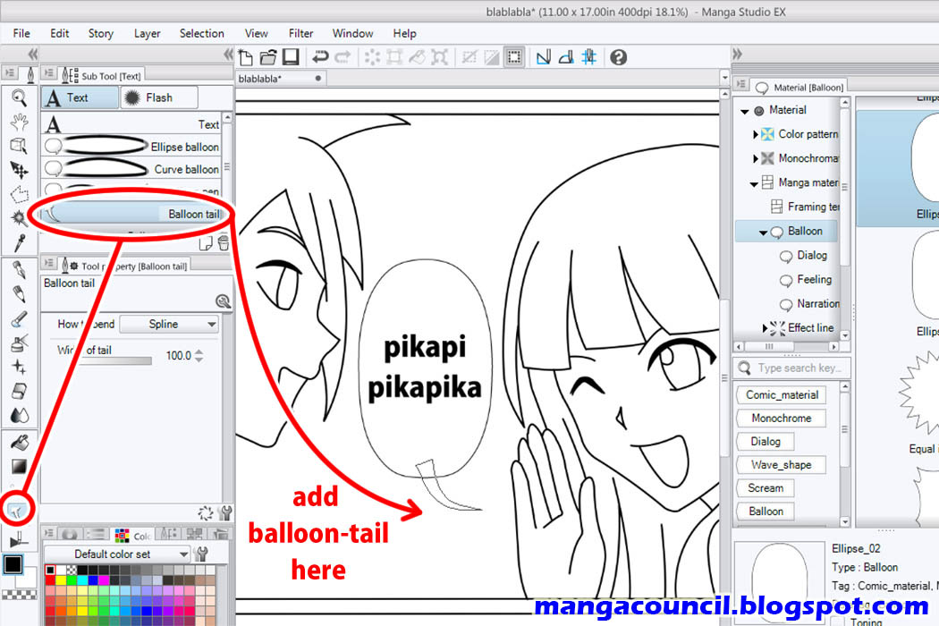Select the Marquee selection tool
The height and width of the screenshot is (626, 939).
[19, 194]
